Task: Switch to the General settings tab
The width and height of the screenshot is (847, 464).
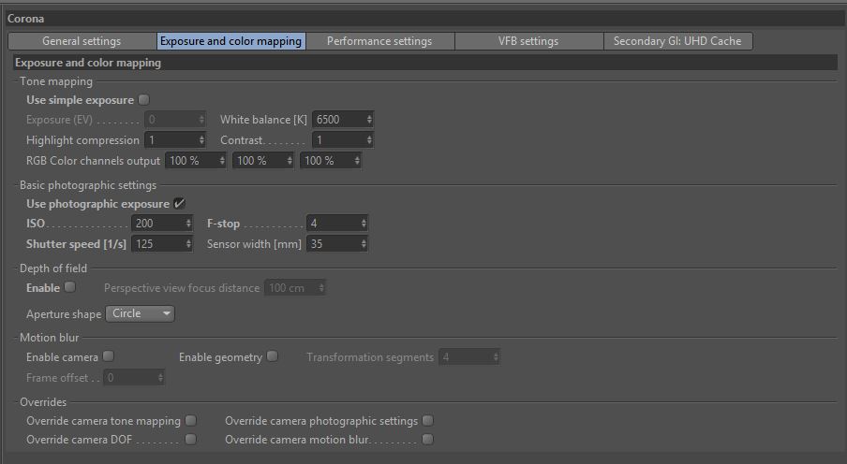Action: (x=81, y=41)
